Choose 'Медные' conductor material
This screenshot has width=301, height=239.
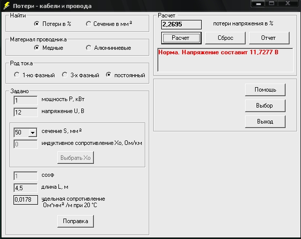(x=37, y=48)
